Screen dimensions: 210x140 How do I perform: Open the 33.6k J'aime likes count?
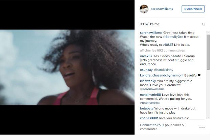[x=149, y=24]
